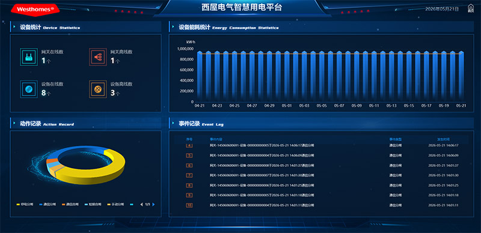Click the event row number 5 badge
The image size is (481, 233).
click(189, 156)
